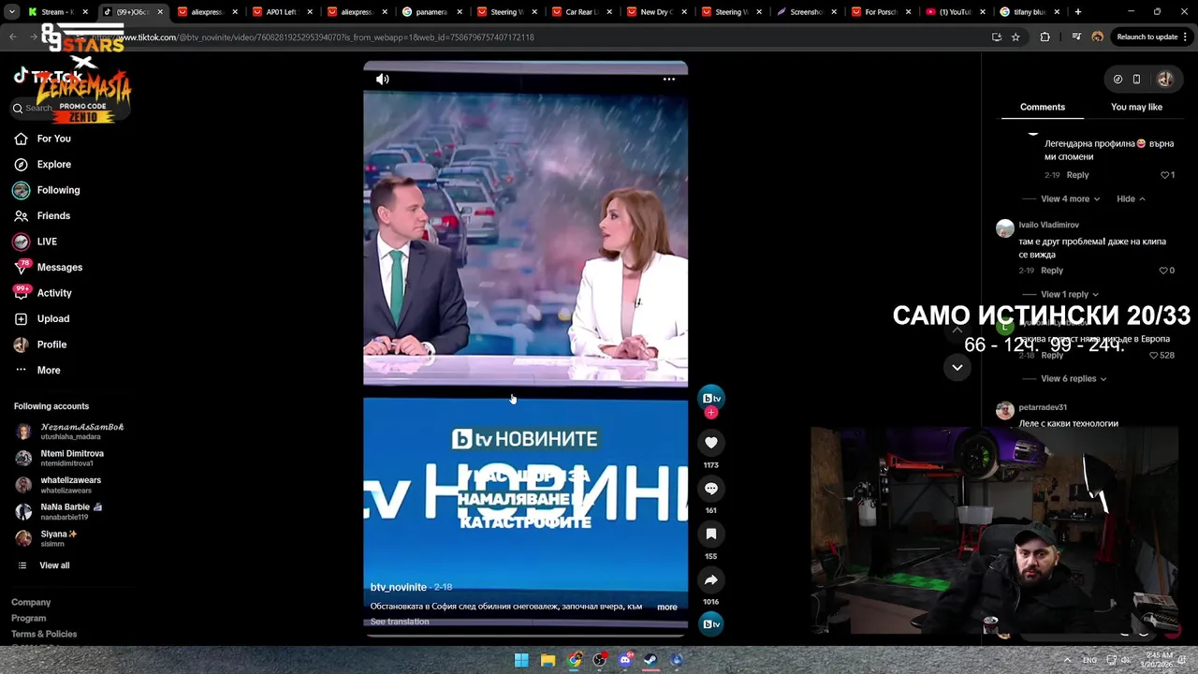1198x674 pixels.
Task: Click the phone app icon in top-right pill
Action: pyautogui.click(x=1136, y=80)
